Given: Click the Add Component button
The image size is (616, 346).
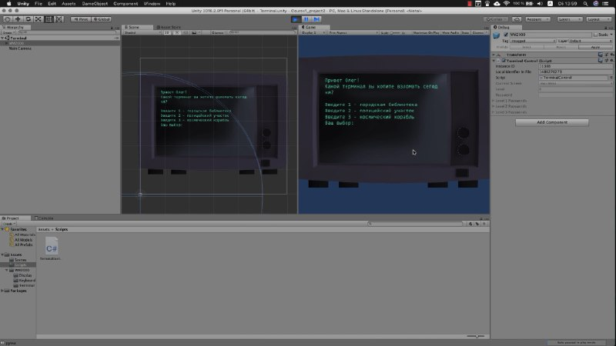Looking at the screenshot, I should [x=552, y=122].
